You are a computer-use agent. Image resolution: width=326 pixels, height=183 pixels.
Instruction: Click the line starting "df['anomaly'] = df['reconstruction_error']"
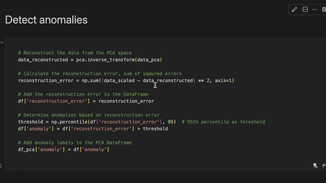[x=93, y=129]
